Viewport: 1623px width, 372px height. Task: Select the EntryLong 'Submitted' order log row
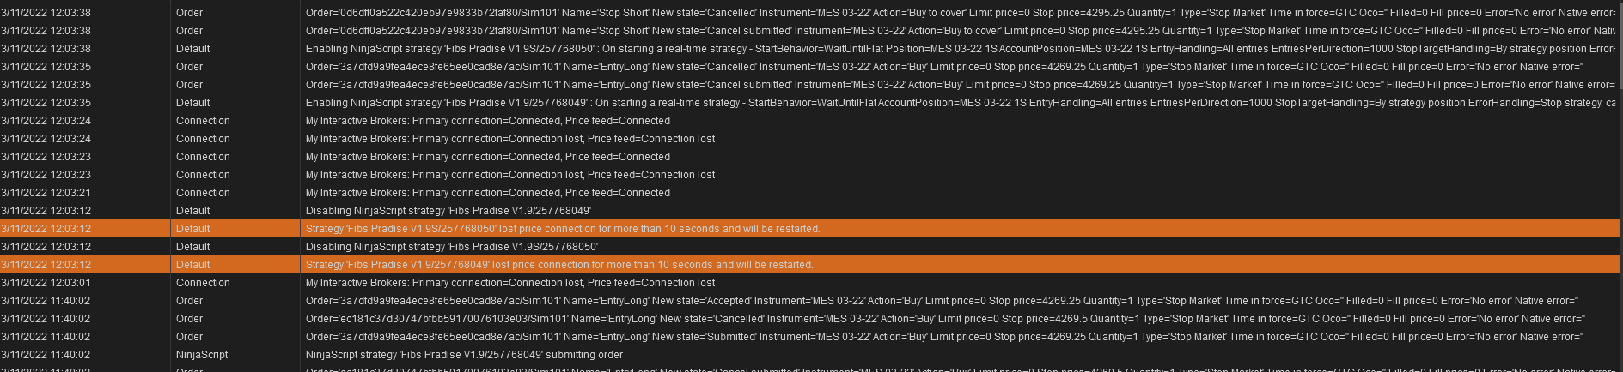(601, 337)
